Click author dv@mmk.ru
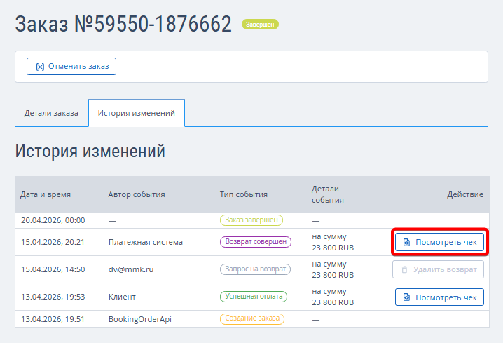Image resolution: width=503 pixels, height=343 pixels. coord(131,269)
